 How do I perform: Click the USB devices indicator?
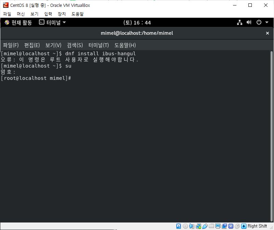coord(205,226)
